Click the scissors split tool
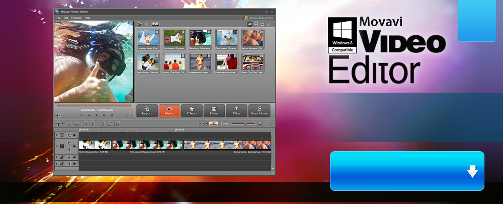This screenshot has width=503, height=204. pos(69,123)
